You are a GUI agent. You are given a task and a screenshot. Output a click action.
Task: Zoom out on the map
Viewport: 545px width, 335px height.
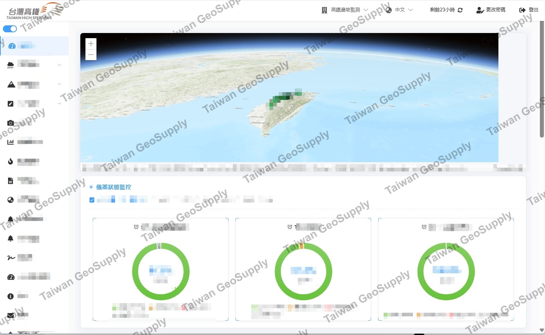(x=91, y=55)
